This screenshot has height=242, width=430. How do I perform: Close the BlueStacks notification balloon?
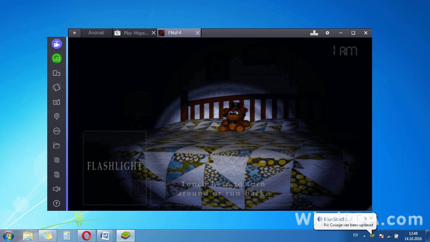tap(371, 218)
